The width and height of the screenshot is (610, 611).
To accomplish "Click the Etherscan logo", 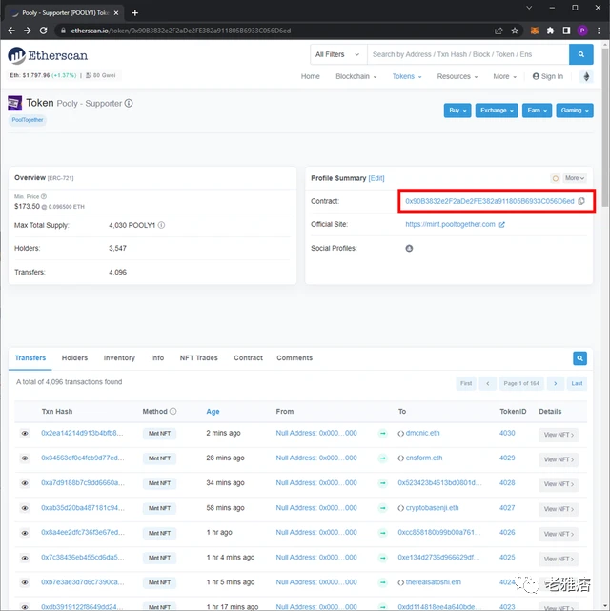I will pos(48,55).
